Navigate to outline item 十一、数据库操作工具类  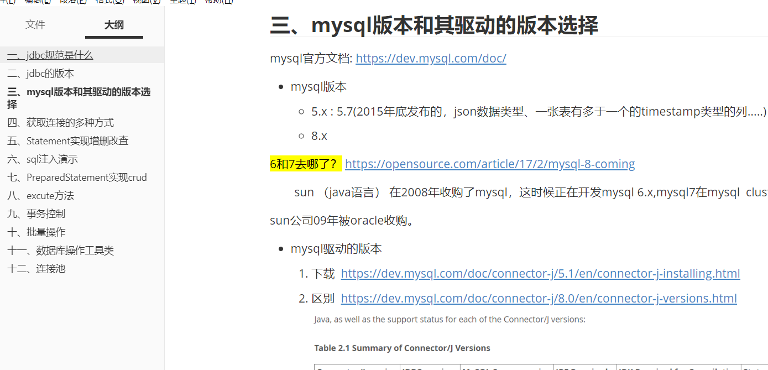[x=61, y=250]
